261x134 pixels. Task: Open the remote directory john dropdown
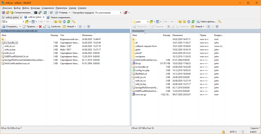[148, 22]
